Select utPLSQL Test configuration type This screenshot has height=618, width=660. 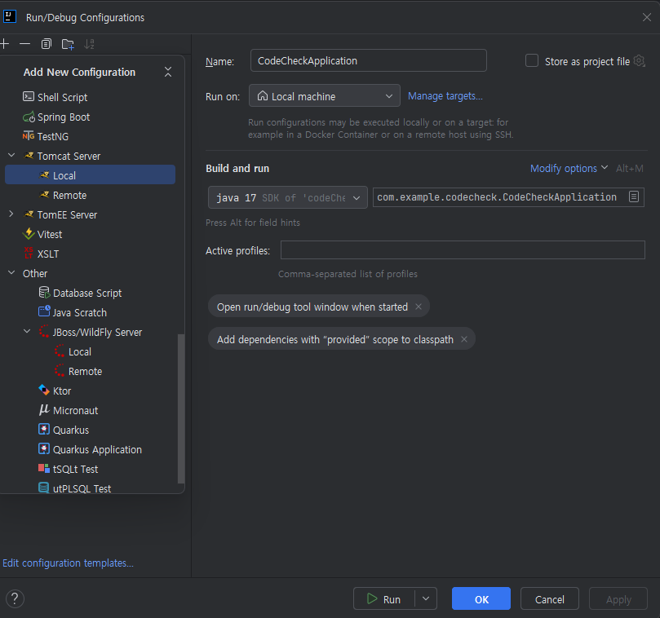(x=90, y=488)
